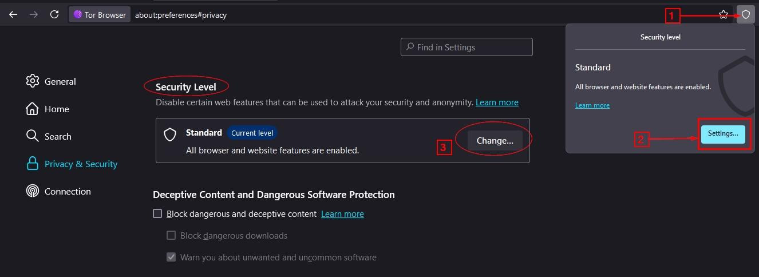Go forward using the forward arrow
The image size is (759, 277).
tap(34, 14)
